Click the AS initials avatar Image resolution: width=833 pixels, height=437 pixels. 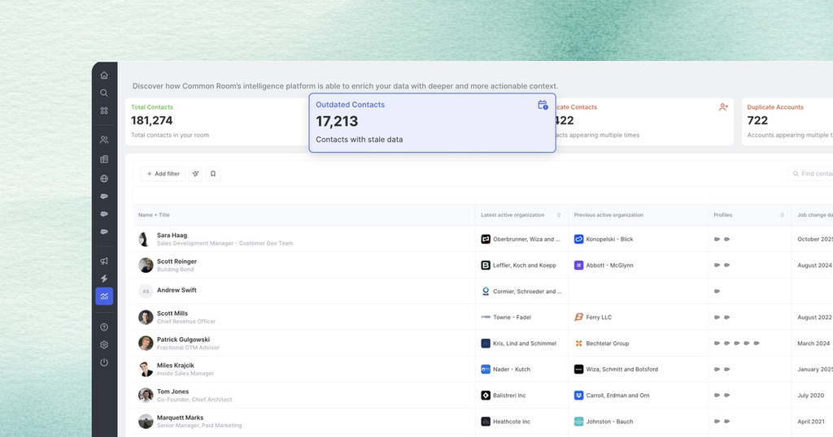pyautogui.click(x=146, y=291)
